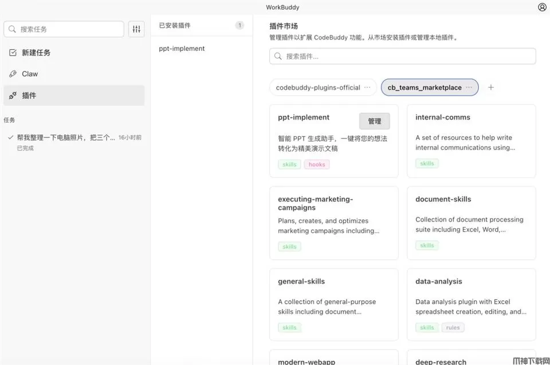Open cb_teams_marketplace more options ellipsis

[x=469, y=88]
